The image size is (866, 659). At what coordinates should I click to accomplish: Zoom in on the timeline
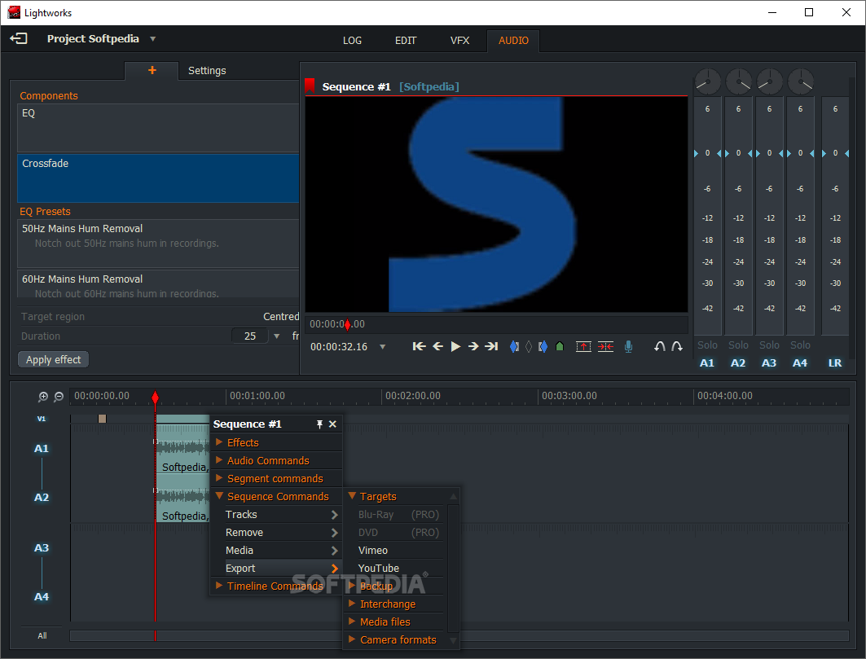click(43, 397)
